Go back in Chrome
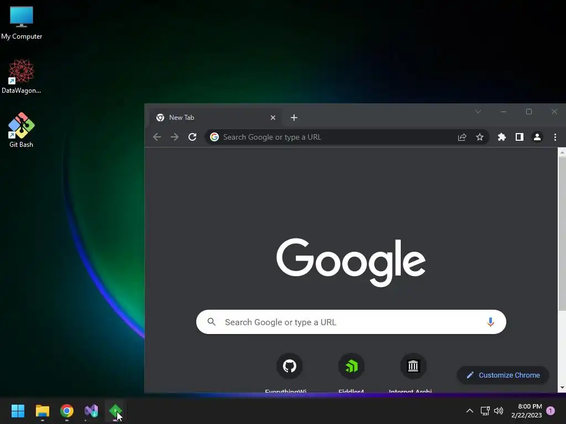 (x=156, y=137)
